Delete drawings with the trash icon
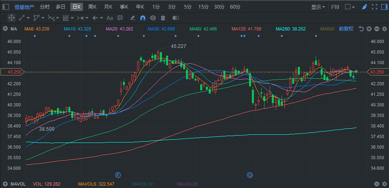 click(163, 18)
